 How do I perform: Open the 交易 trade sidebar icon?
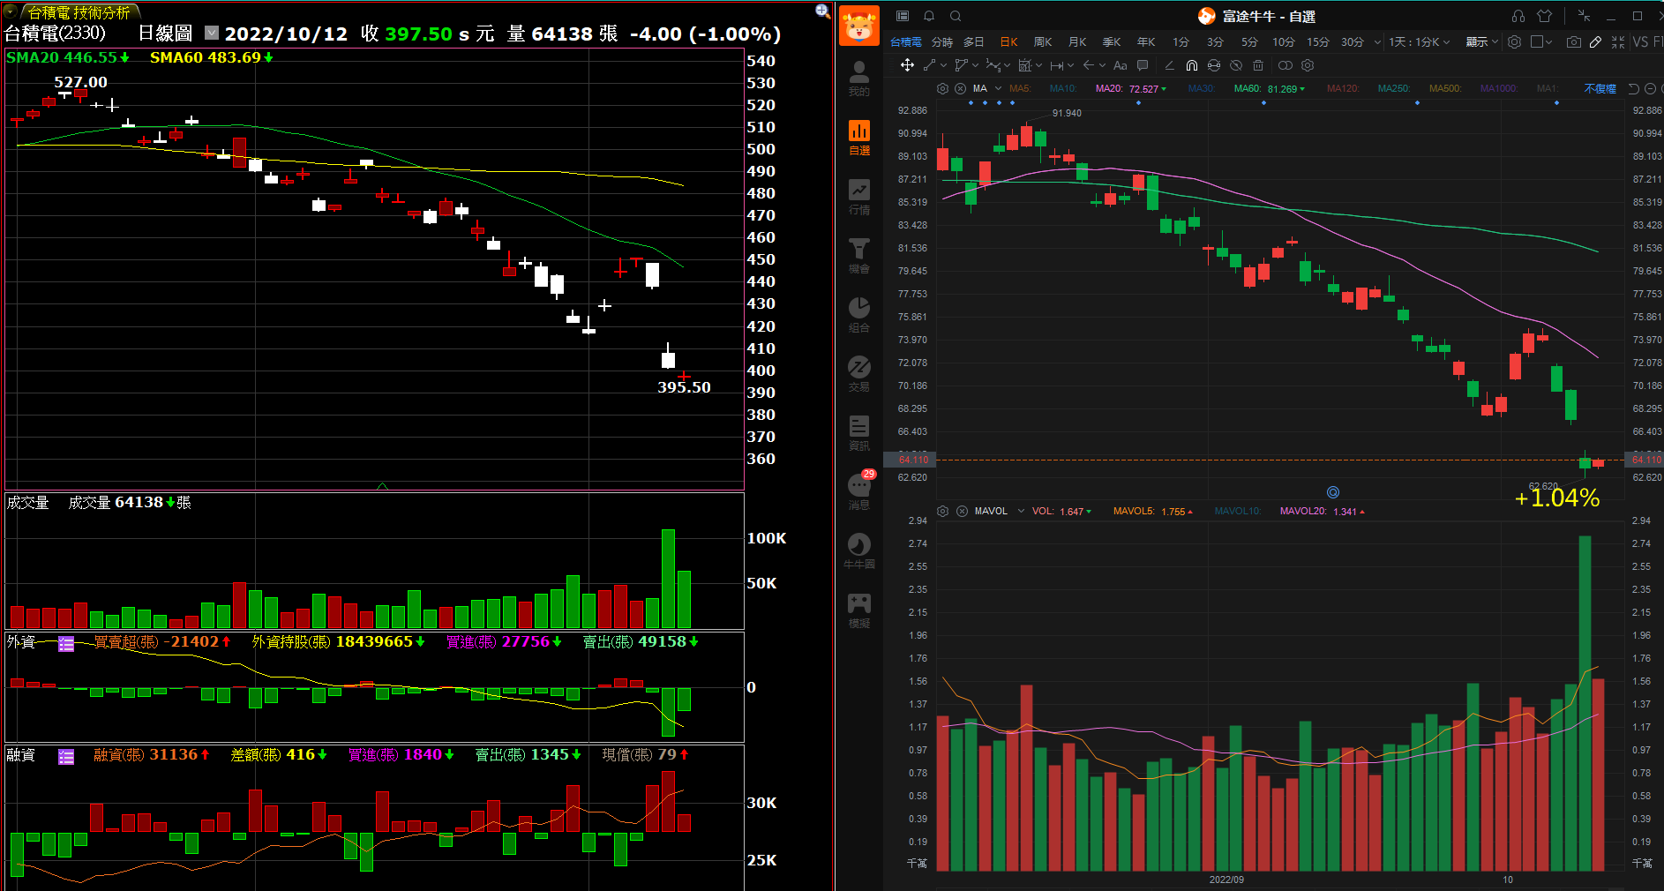pos(858,374)
